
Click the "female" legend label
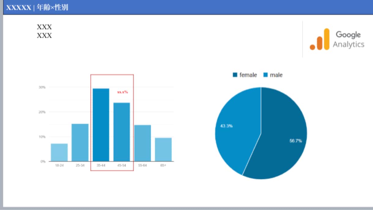pos(248,75)
